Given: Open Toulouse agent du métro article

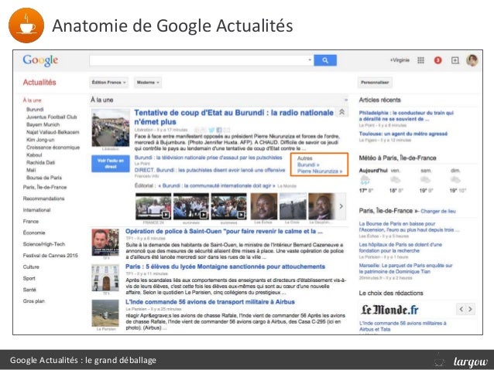Looking at the screenshot, I should tap(403, 134).
